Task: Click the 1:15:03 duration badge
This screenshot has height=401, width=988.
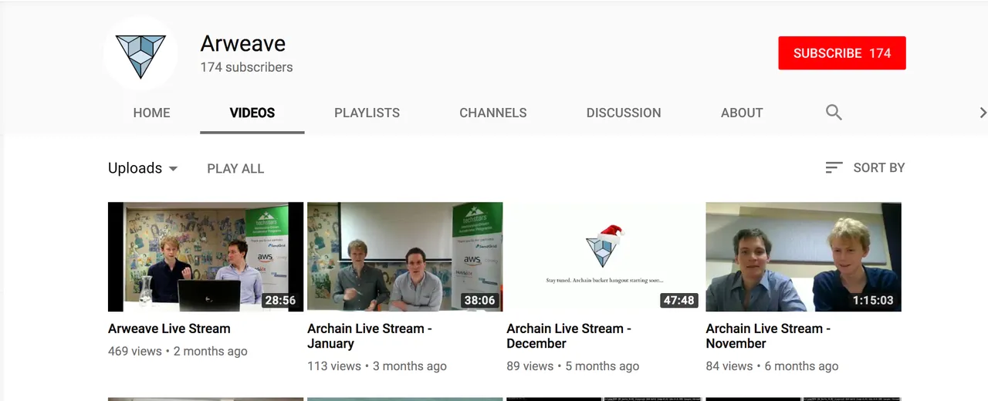Action: click(872, 300)
